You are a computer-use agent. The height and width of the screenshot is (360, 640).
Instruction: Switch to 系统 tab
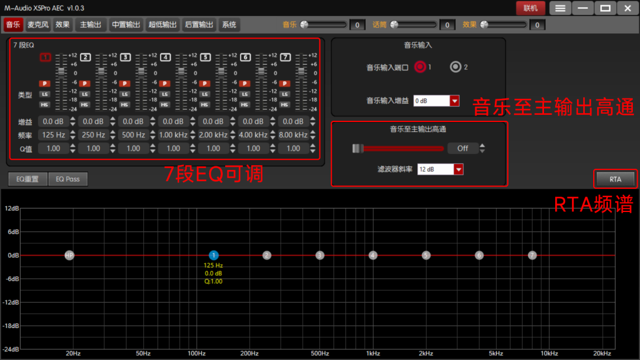coord(229,25)
